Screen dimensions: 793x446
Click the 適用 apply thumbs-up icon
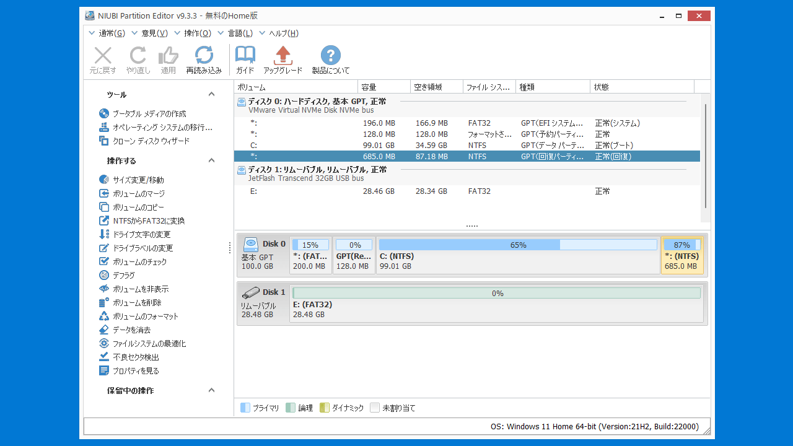(x=169, y=55)
